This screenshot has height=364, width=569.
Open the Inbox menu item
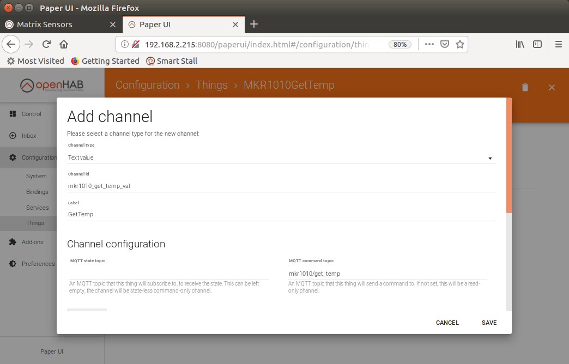click(x=29, y=136)
